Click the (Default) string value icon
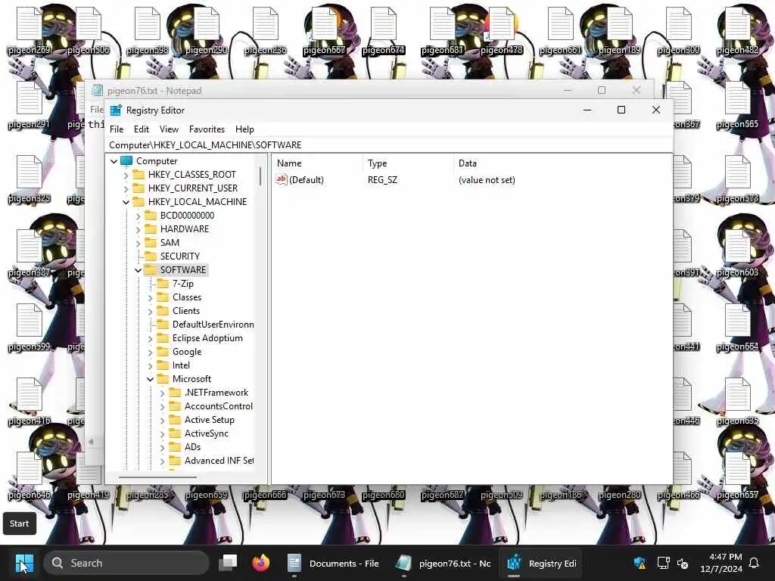 (x=282, y=180)
